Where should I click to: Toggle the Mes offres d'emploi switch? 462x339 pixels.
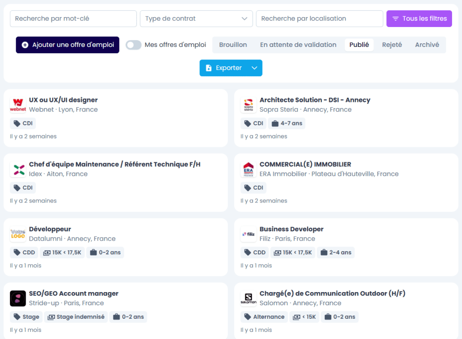[134, 45]
